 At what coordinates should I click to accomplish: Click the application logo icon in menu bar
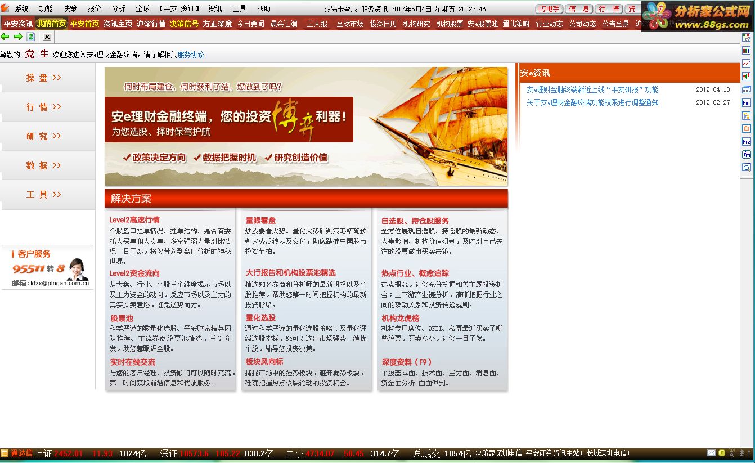[5, 8]
